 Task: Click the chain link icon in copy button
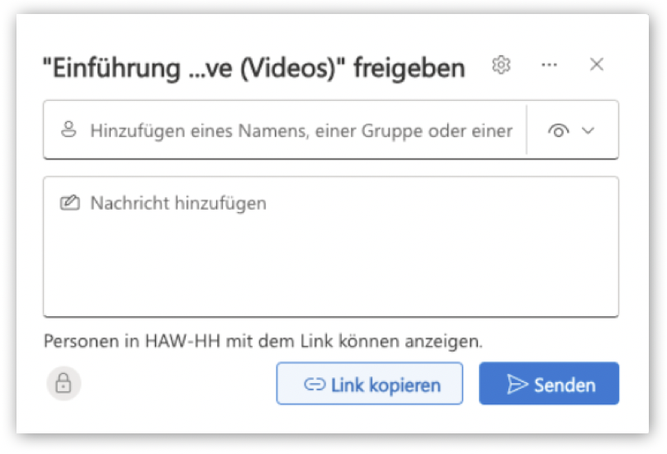[315, 385]
